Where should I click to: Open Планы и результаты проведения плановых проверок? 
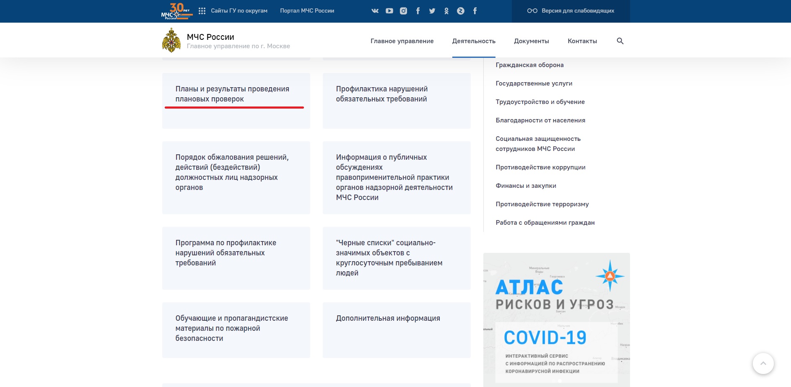click(236, 101)
